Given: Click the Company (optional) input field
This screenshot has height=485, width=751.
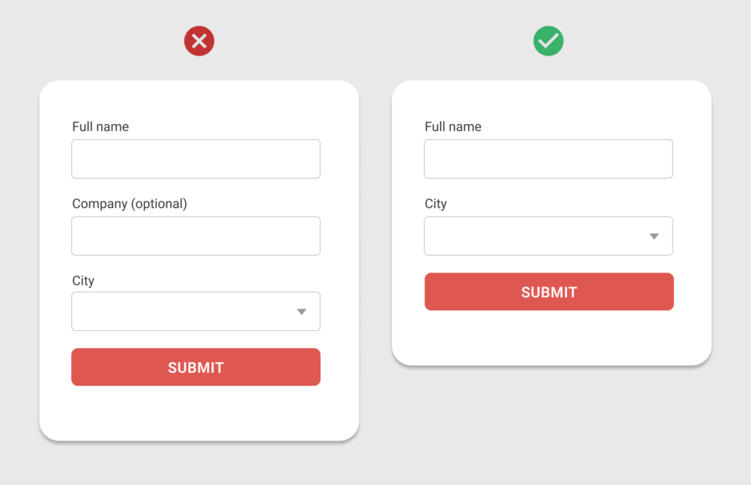Looking at the screenshot, I should 196,235.
